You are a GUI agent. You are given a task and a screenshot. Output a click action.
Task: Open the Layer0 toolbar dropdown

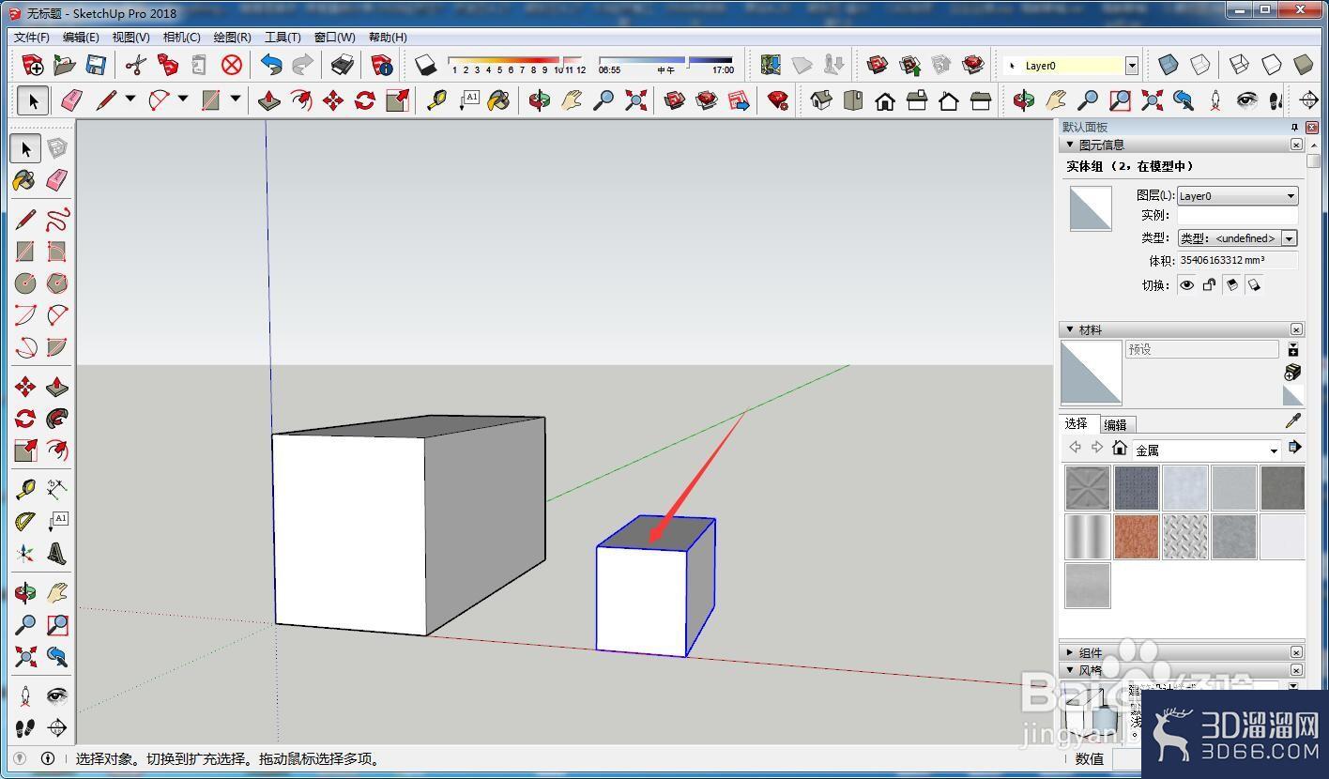1132,66
